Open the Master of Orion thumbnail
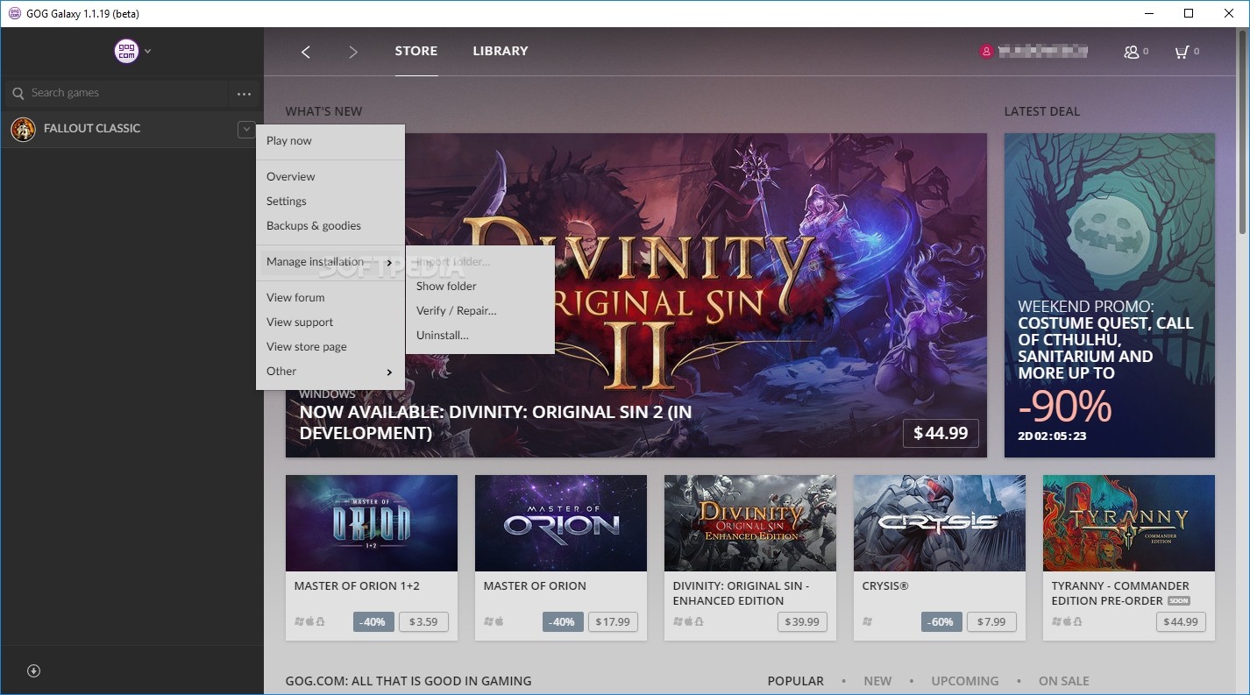This screenshot has width=1250, height=695. (561, 523)
